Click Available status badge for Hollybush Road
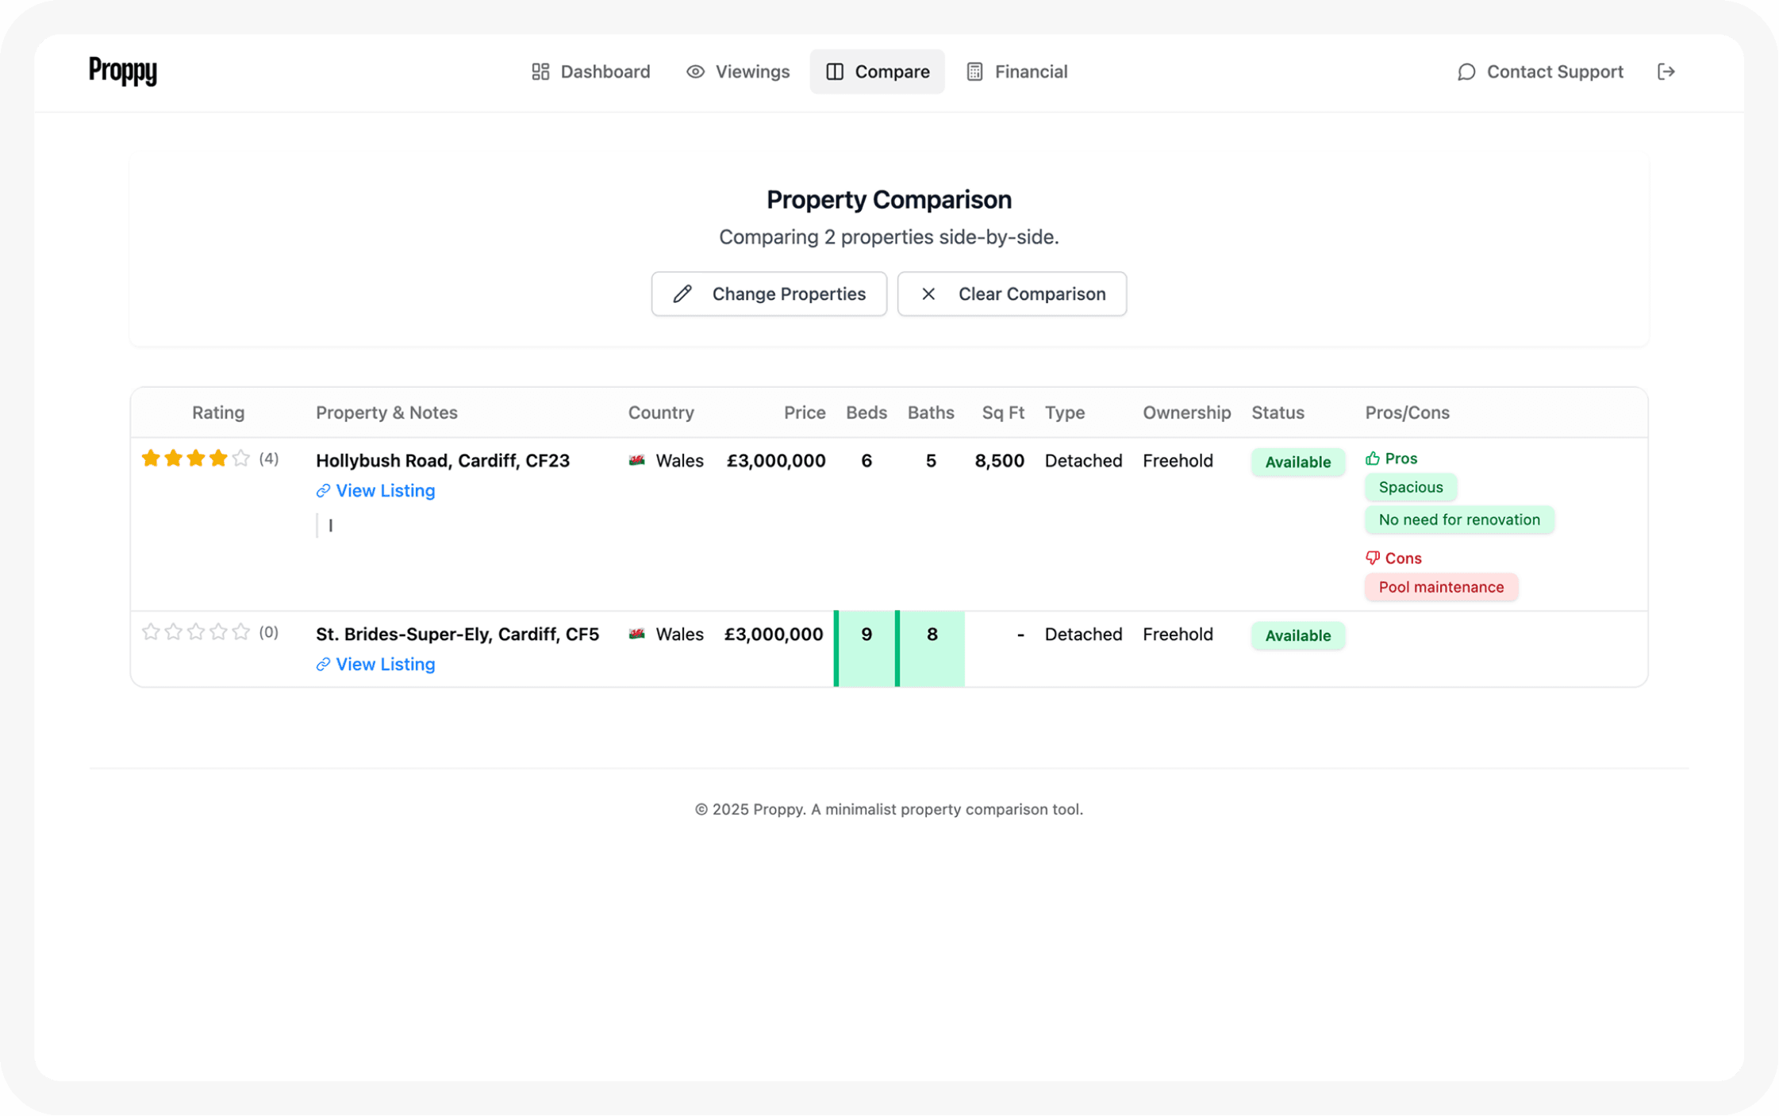1779x1116 pixels. point(1298,462)
